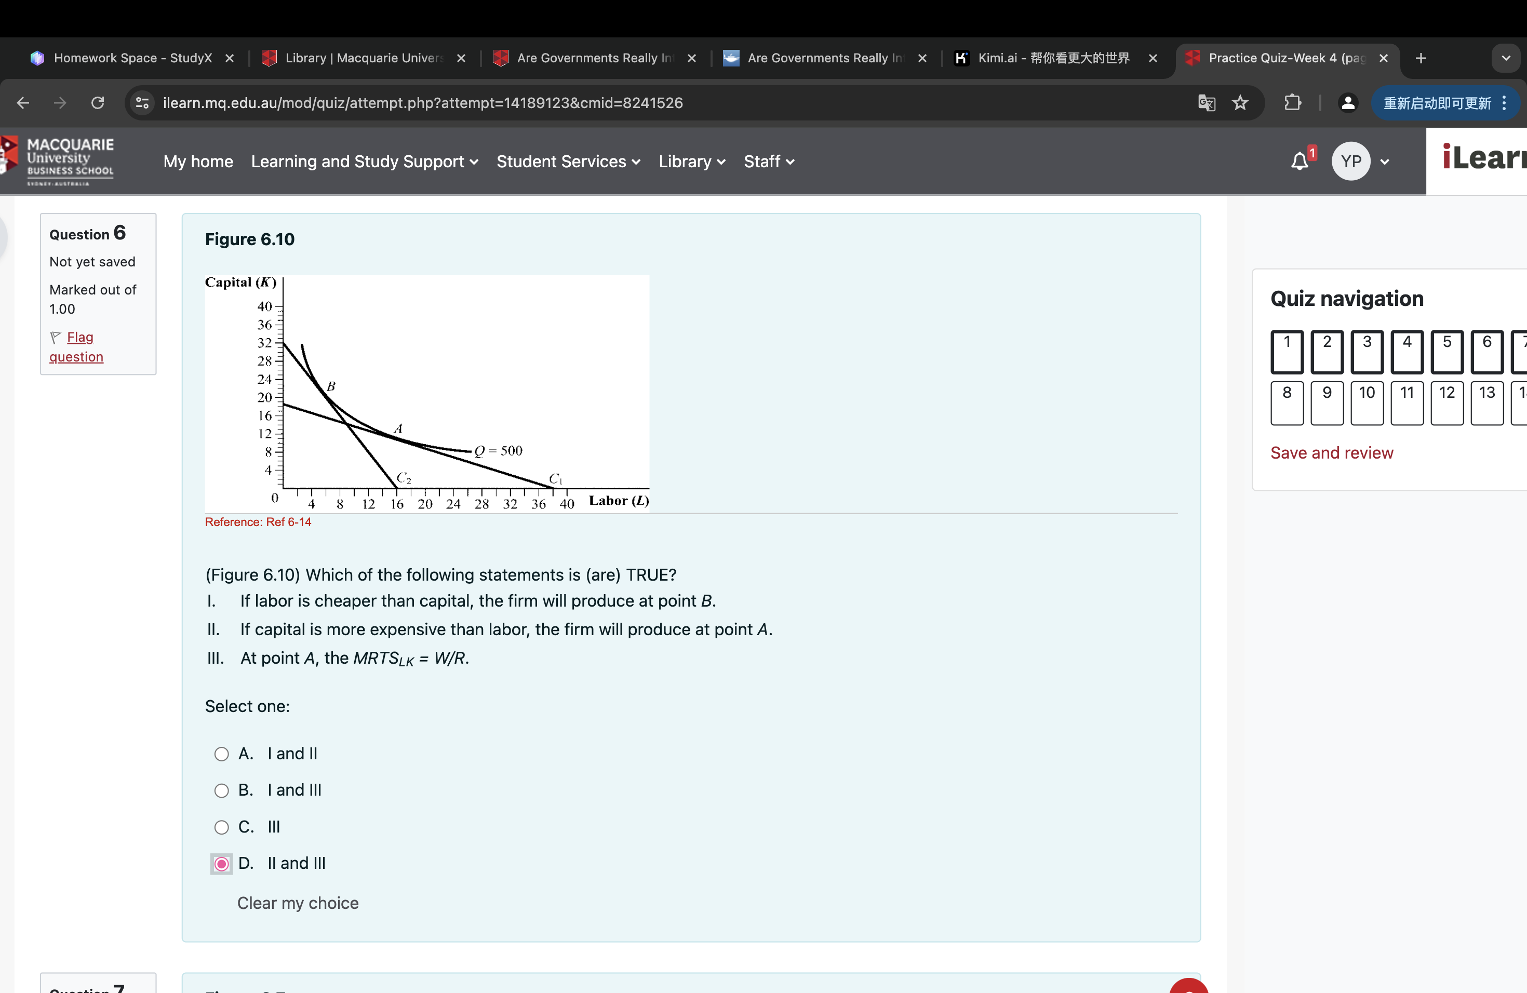Open the Chrome profile icon
The height and width of the screenshot is (993, 1527).
coord(1348,103)
